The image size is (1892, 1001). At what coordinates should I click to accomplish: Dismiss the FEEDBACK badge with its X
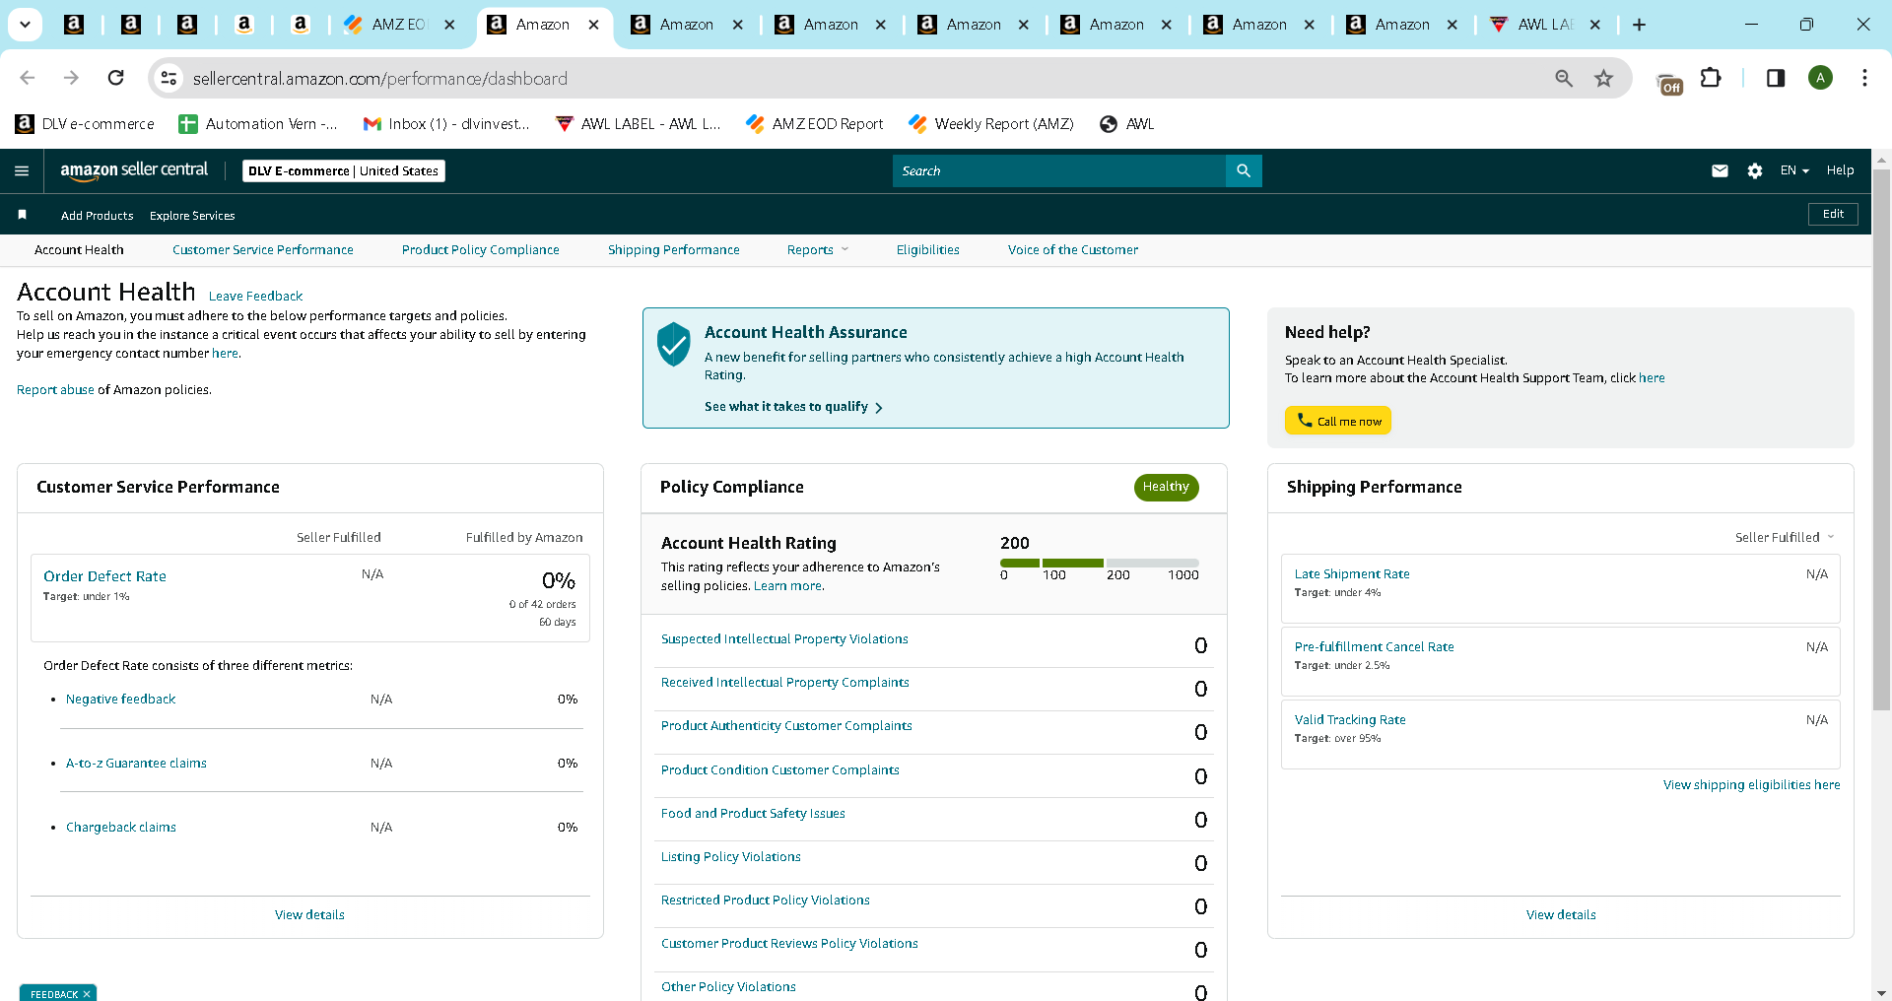[x=87, y=994]
